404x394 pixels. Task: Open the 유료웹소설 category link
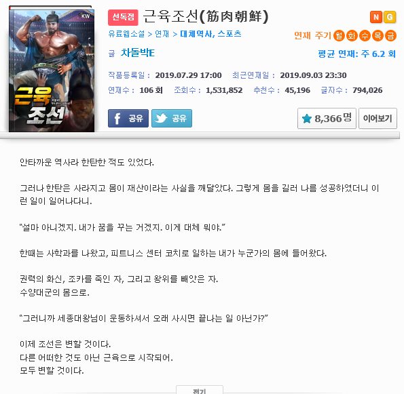click(126, 34)
